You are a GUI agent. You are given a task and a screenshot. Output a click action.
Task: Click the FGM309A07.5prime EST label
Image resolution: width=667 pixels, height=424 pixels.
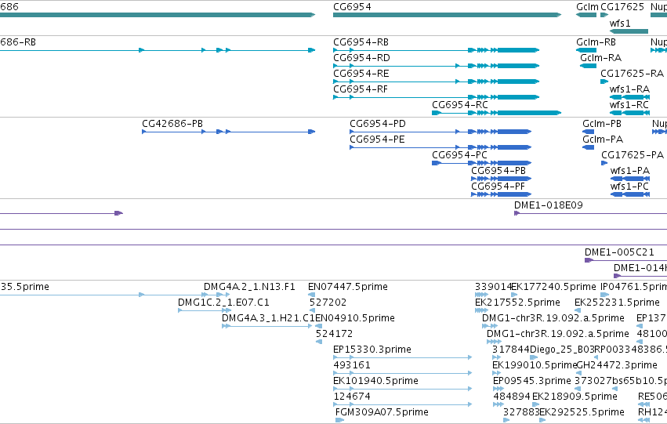[382, 412]
